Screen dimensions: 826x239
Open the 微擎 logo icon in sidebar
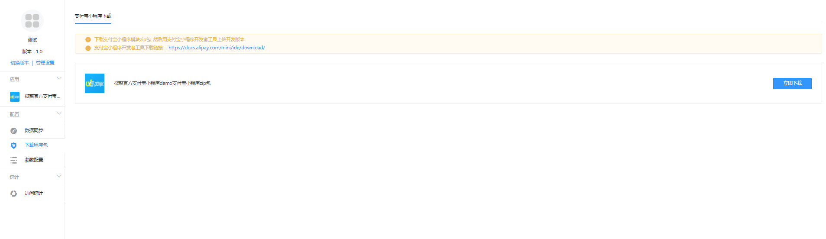15,97
